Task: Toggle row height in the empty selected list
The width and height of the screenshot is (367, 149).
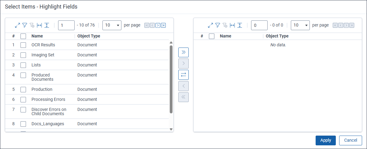Action: click(x=240, y=25)
